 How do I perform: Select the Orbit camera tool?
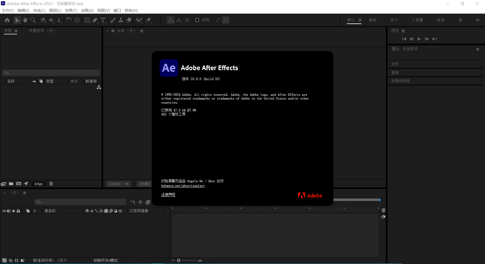(x=43, y=20)
